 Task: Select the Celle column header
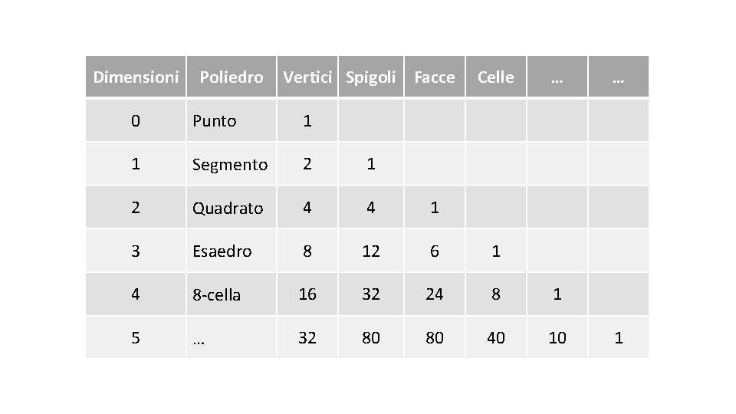click(x=496, y=77)
